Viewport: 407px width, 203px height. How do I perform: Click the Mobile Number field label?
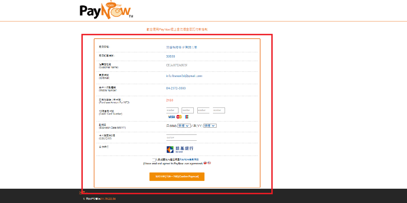point(108,89)
